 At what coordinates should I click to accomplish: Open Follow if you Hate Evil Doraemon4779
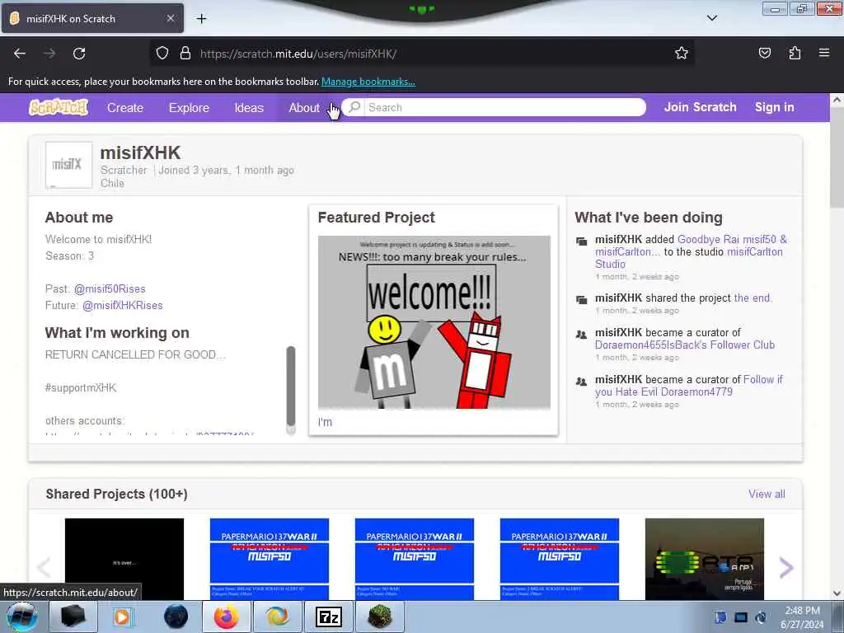point(689,386)
